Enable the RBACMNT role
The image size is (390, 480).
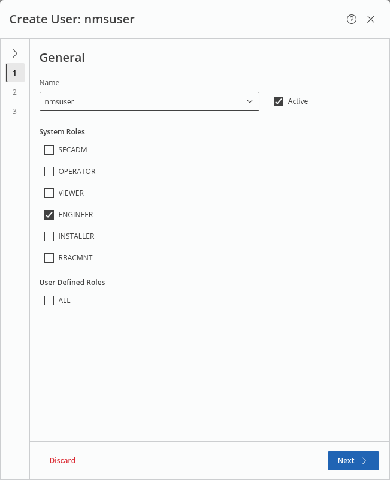point(49,258)
